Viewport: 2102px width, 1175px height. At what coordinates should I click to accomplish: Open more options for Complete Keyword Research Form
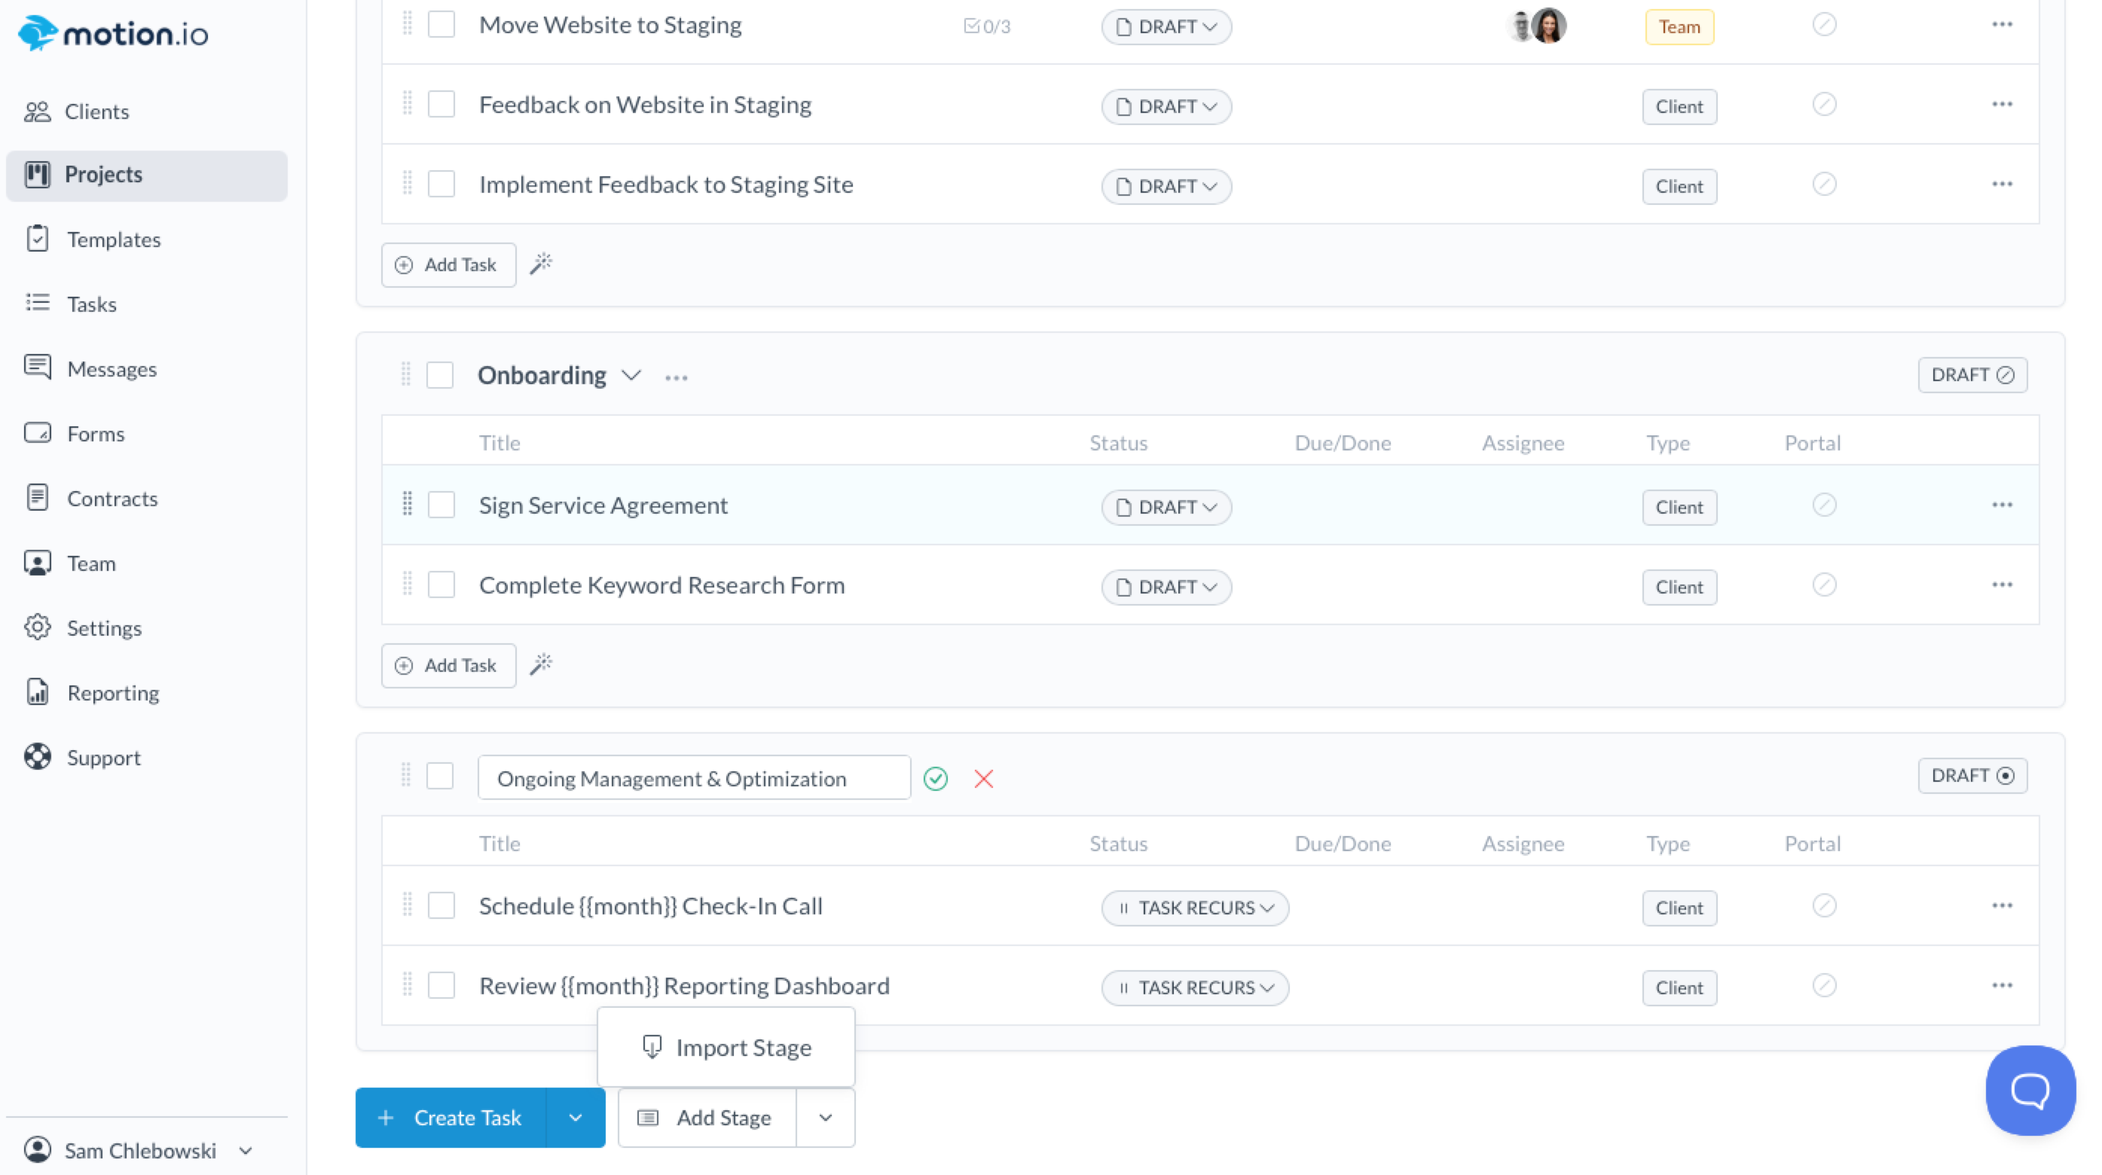coord(2002,585)
